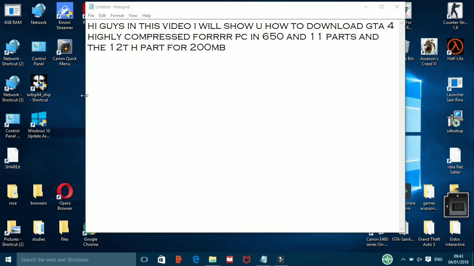Image resolution: width=474 pixels, height=266 pixels.
Task: Open the Format menu in Notepad
Action: [117, 16]
